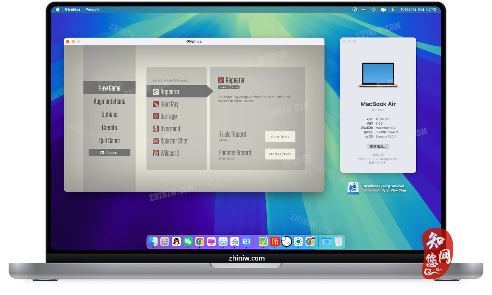Click the Barrage weapon icon

[156, 116]
